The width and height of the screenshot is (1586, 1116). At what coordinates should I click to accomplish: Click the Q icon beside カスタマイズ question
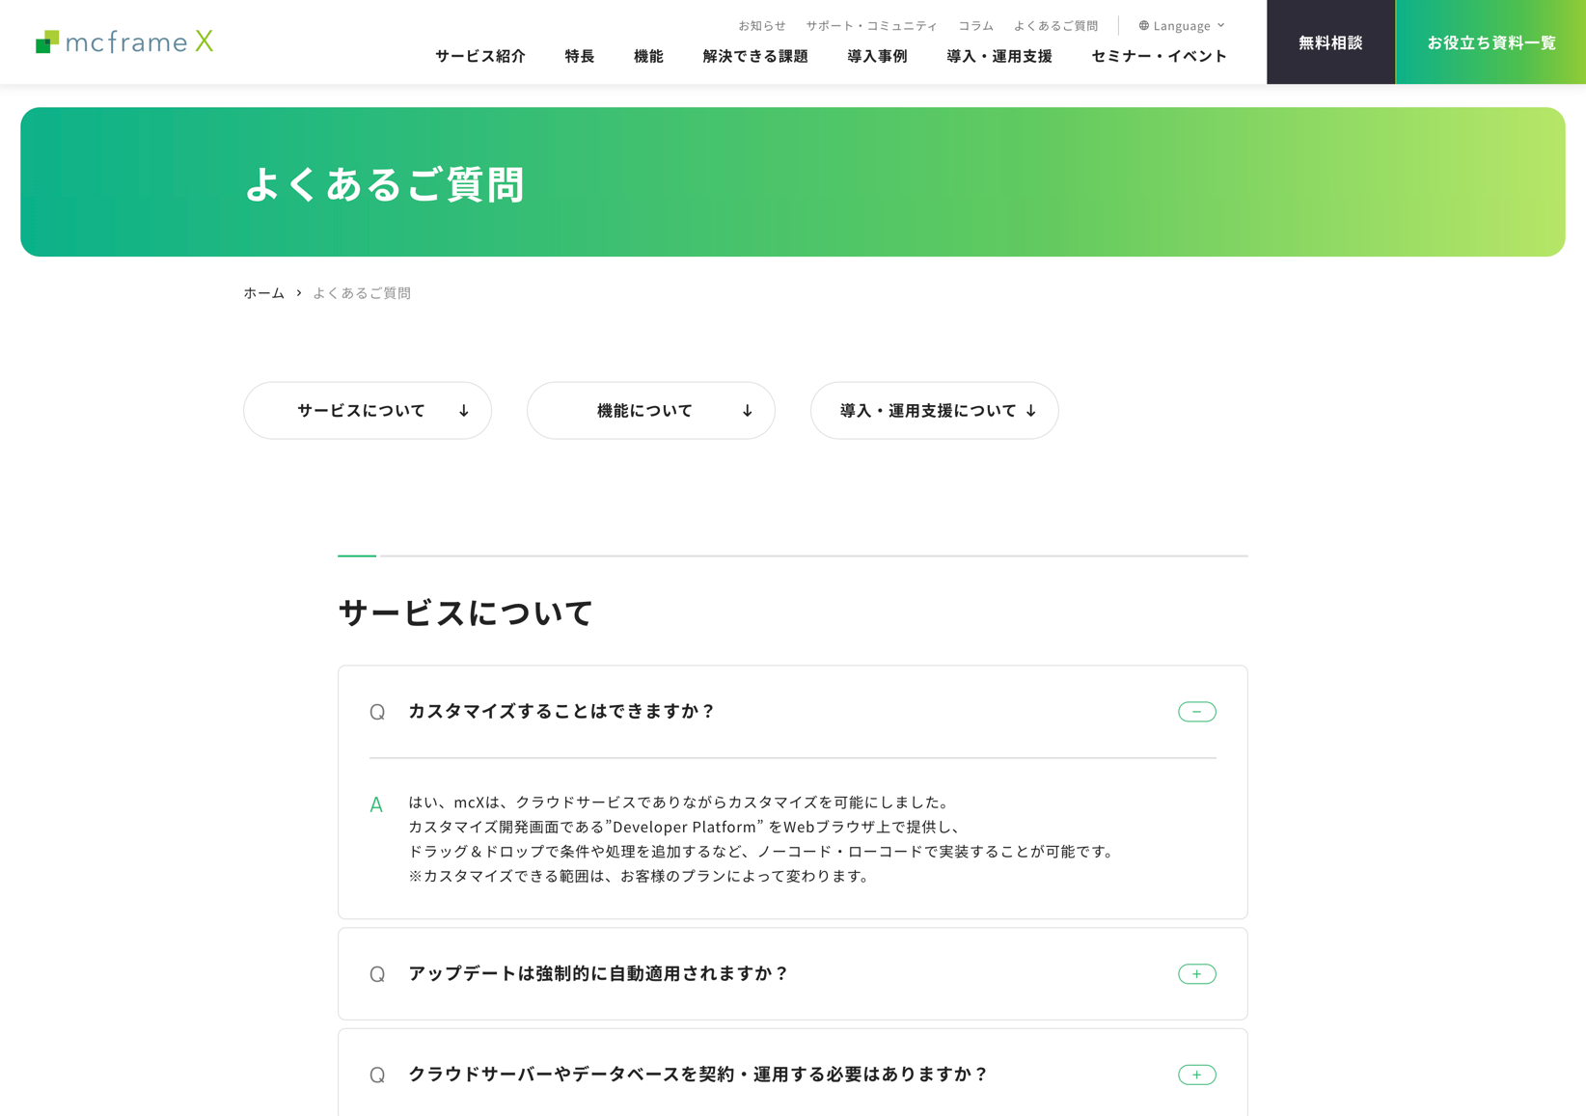click(377, 712)
